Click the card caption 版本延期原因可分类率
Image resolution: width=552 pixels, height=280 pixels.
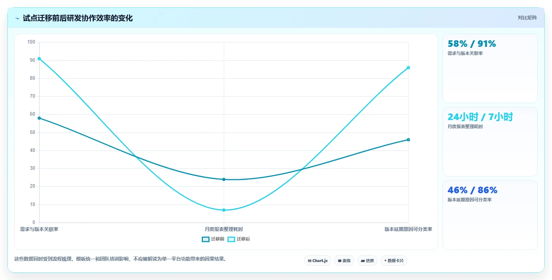point(470,200)
